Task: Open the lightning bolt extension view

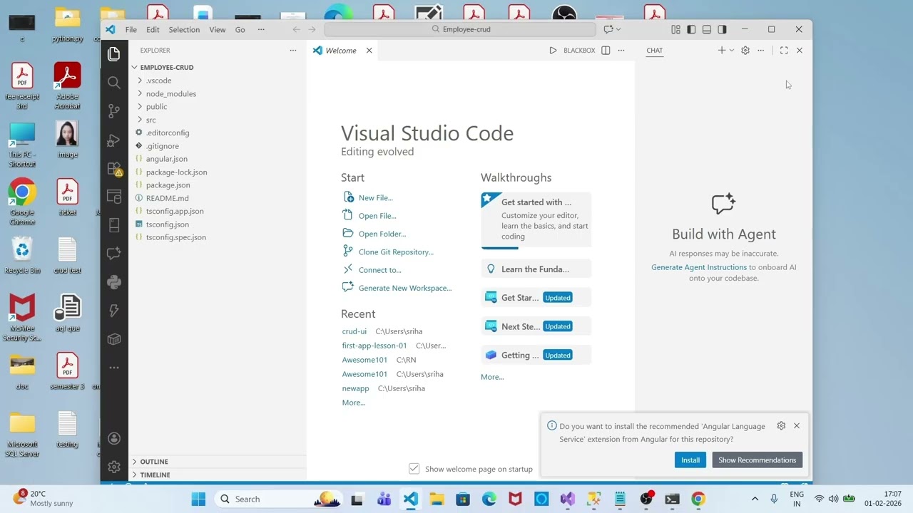Action: click(x=114, y=311)
